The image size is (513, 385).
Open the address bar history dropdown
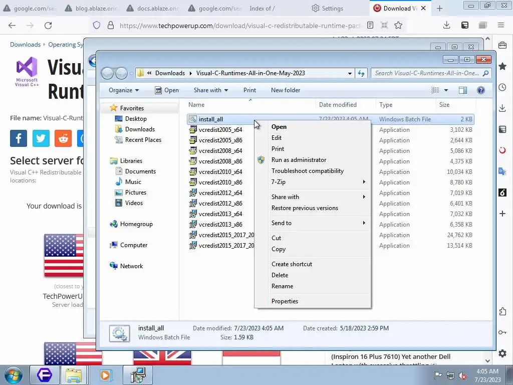(350, 73)
